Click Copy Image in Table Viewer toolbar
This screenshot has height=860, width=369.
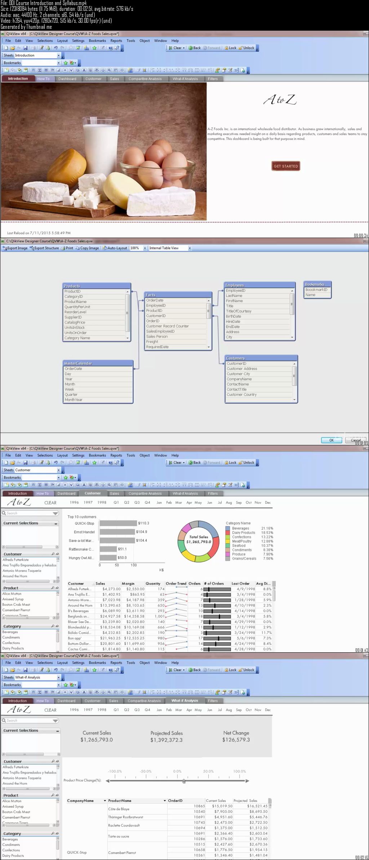coord(87,248)
